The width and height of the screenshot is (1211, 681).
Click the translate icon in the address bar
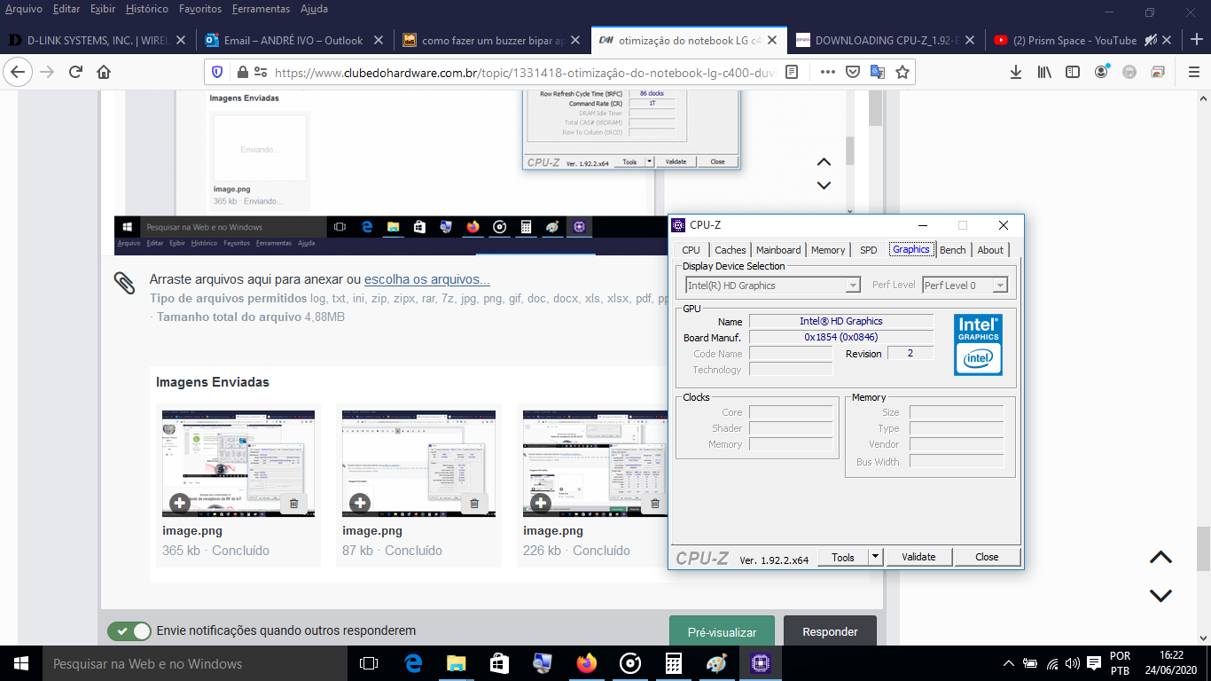click(878, 72)
